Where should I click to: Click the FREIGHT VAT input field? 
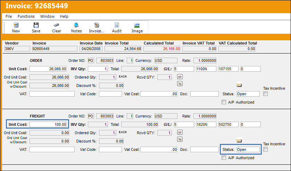tap(52, 149)
